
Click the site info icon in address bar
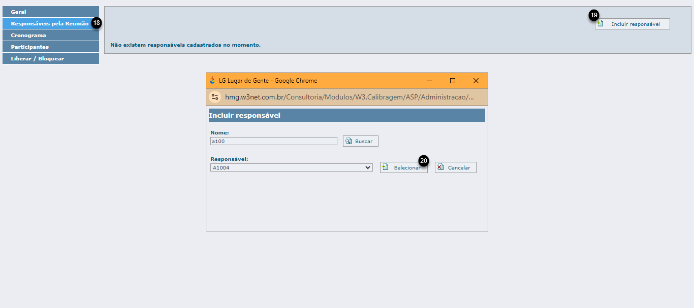point(215,97)
